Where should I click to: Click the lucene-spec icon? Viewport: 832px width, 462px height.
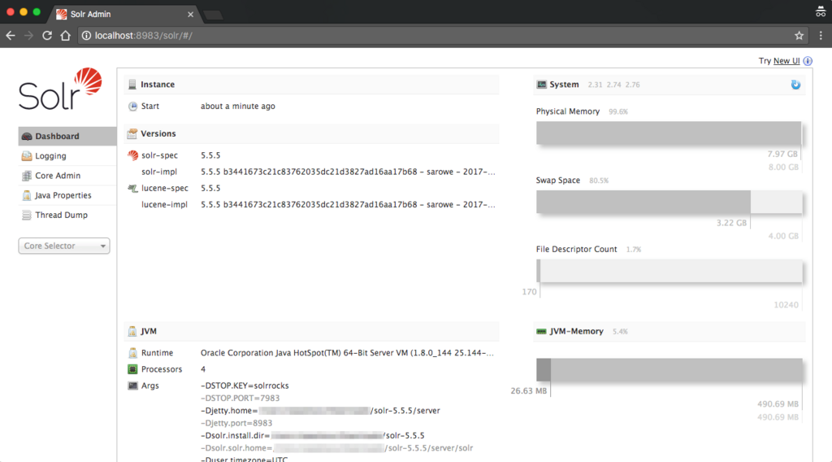click(x=132, y=189)
